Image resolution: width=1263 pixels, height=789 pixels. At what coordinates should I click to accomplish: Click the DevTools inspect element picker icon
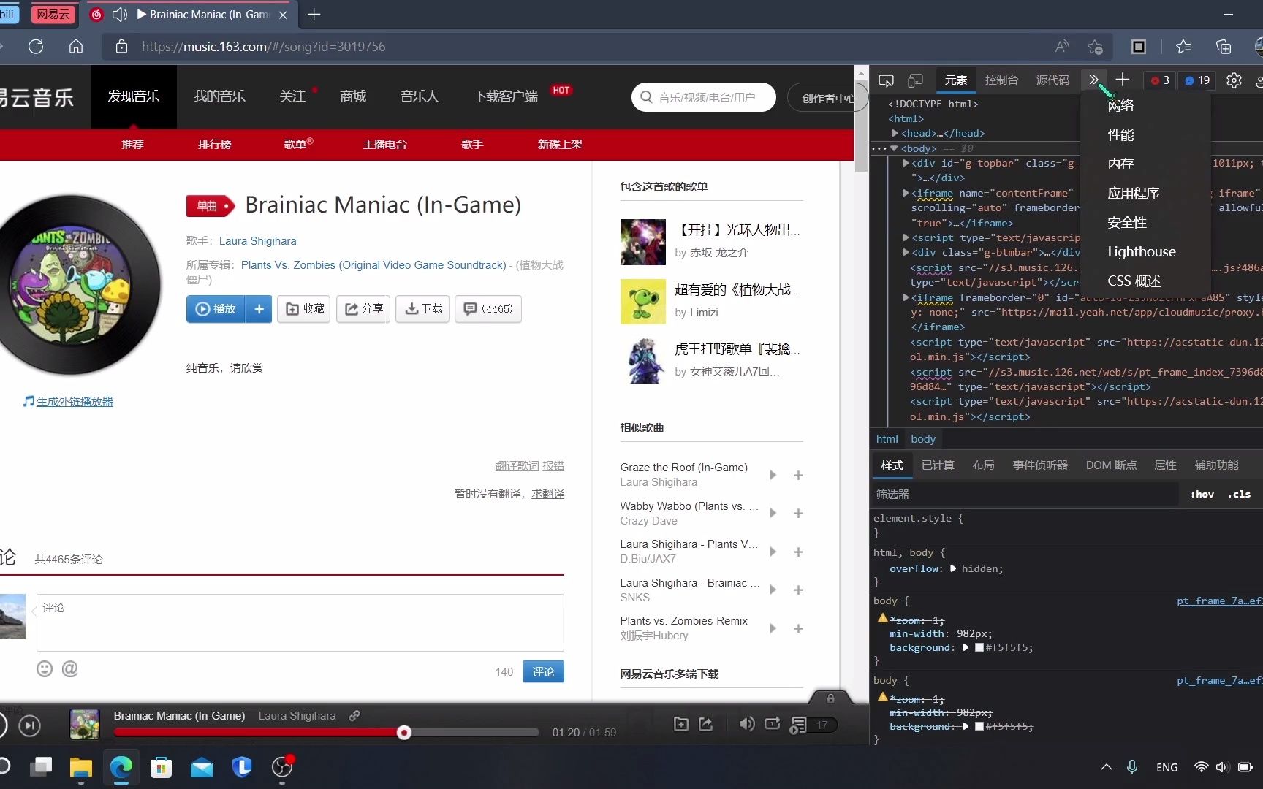point(886,80)
